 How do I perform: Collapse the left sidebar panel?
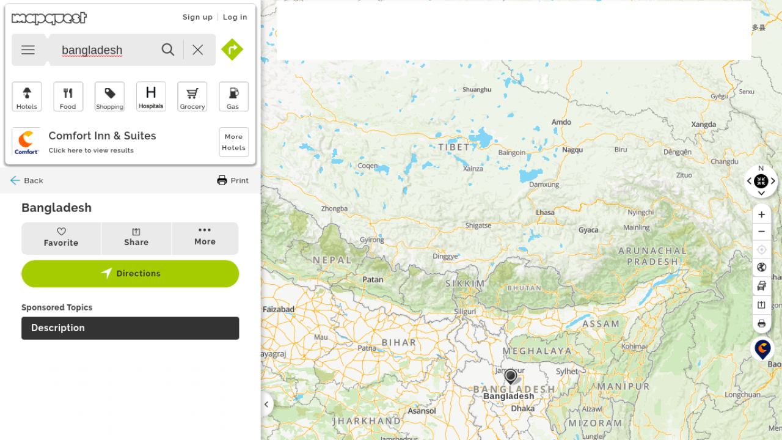[x=266, y=405]
